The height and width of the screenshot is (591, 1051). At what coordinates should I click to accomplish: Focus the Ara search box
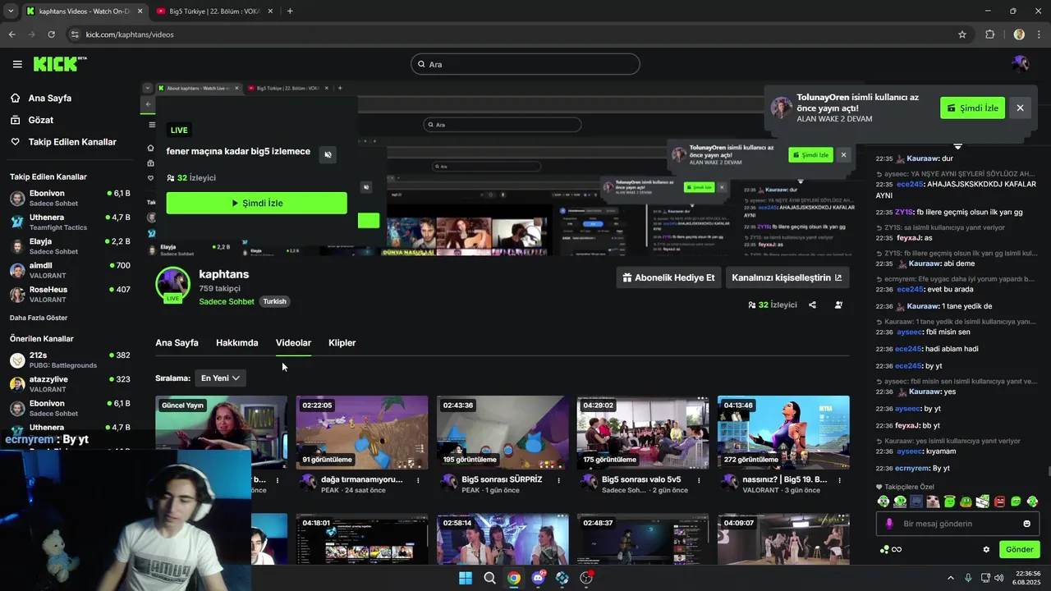click(525, 64)
